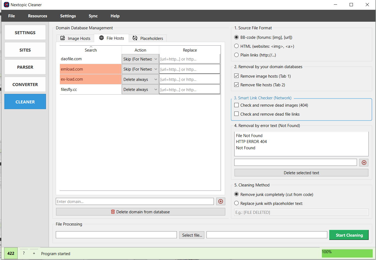
Task: Click Delete domain from database button
Action: point(140,212)
